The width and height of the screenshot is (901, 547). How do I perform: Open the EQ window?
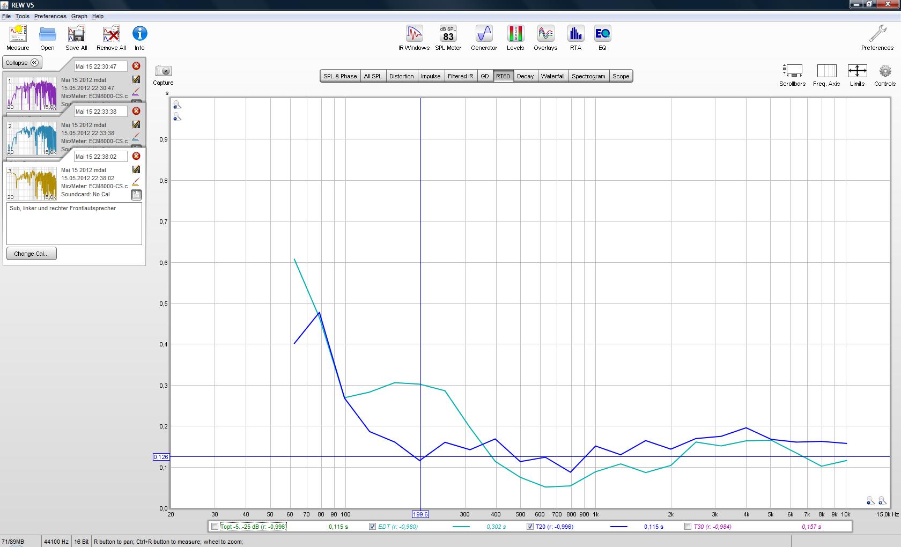click(x=602, y=38)
